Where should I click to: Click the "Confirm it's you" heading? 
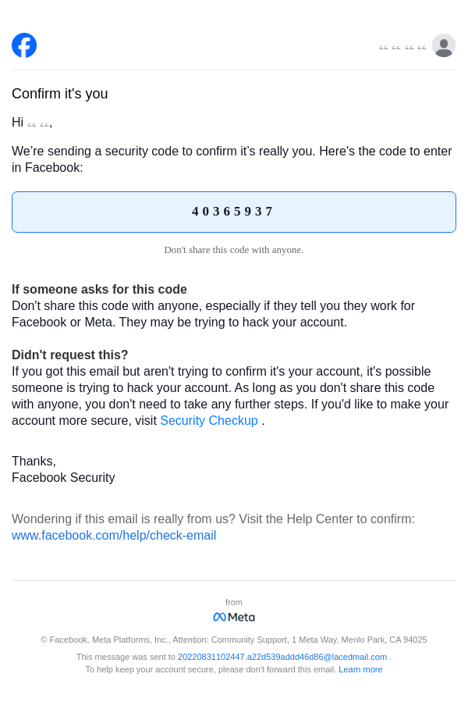click(x=60, y=94)
